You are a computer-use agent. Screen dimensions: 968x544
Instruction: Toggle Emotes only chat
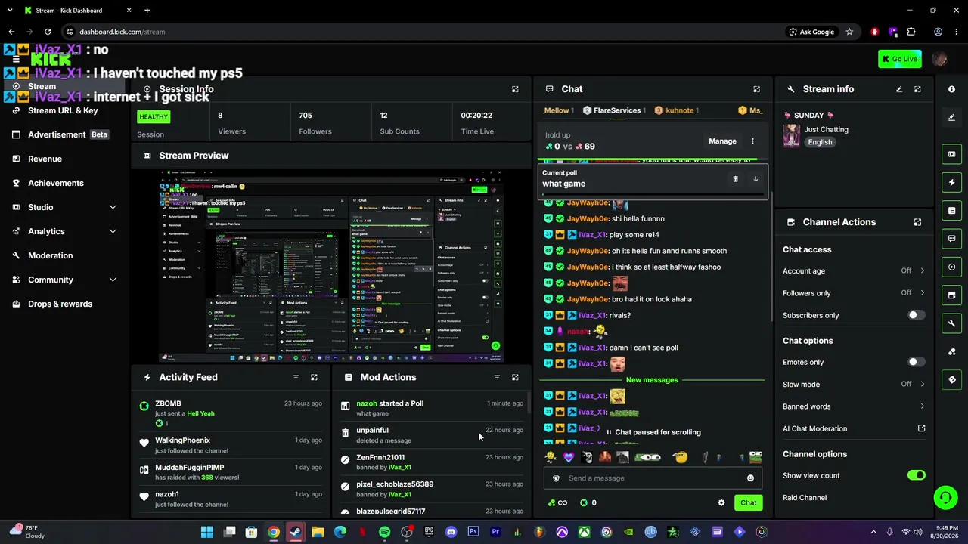pos(916,362)
